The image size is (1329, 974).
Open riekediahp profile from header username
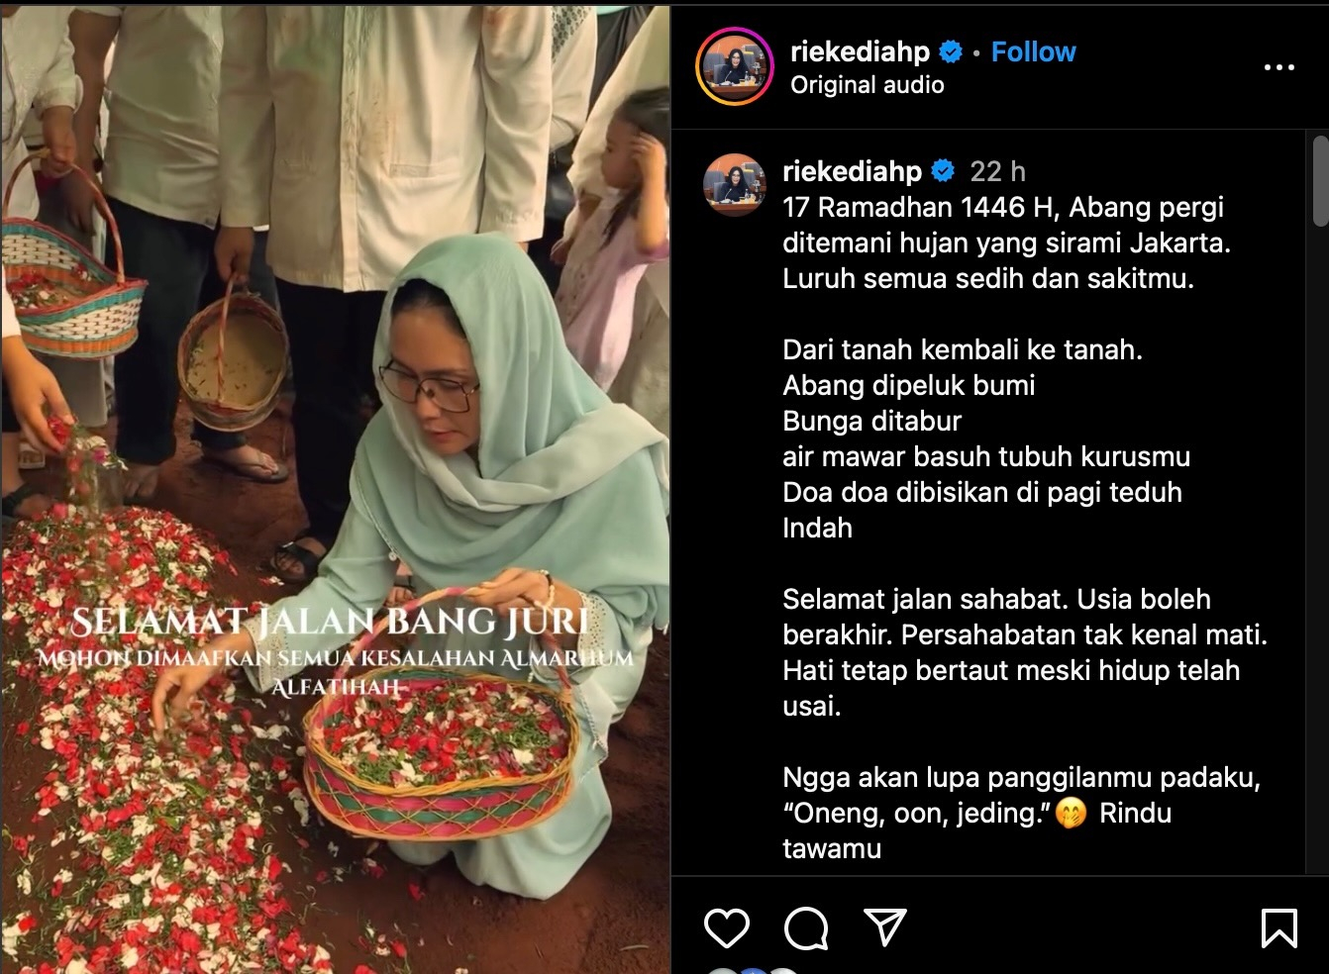pos(860,51)
